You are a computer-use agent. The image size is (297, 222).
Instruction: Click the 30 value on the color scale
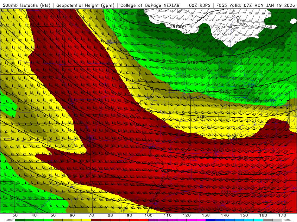tap(15, 215)
